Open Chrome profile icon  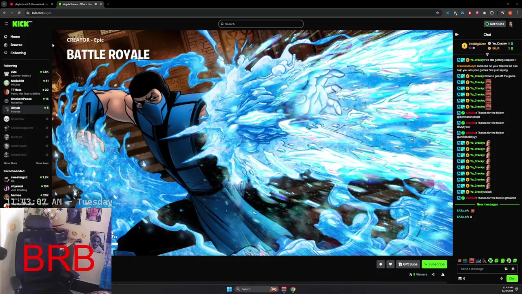(x=510, y=13)
